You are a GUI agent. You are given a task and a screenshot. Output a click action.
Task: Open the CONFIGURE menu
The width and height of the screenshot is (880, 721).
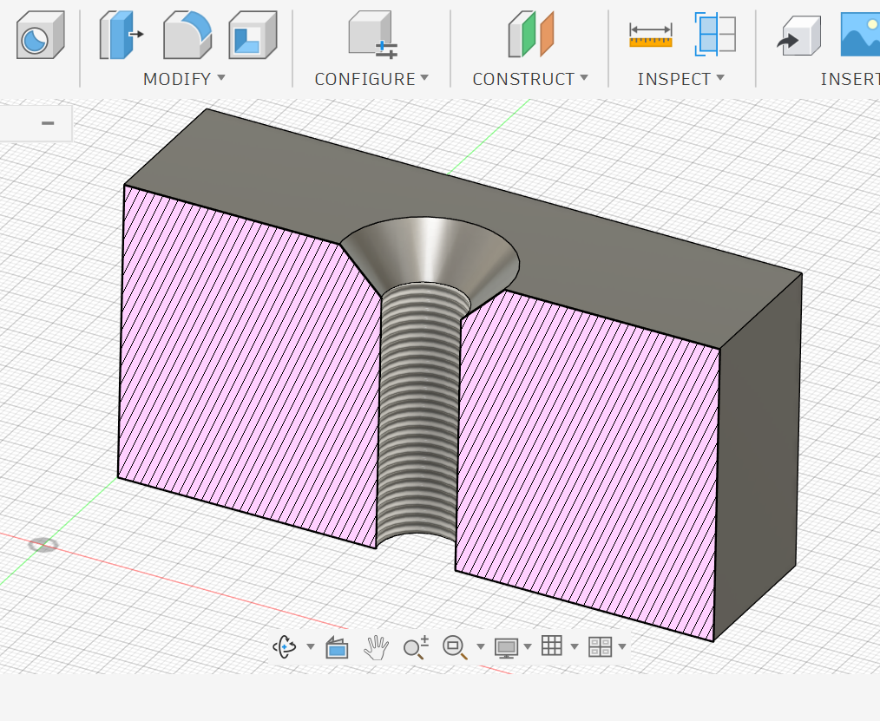pyautogui.click(x=371, y=79)
